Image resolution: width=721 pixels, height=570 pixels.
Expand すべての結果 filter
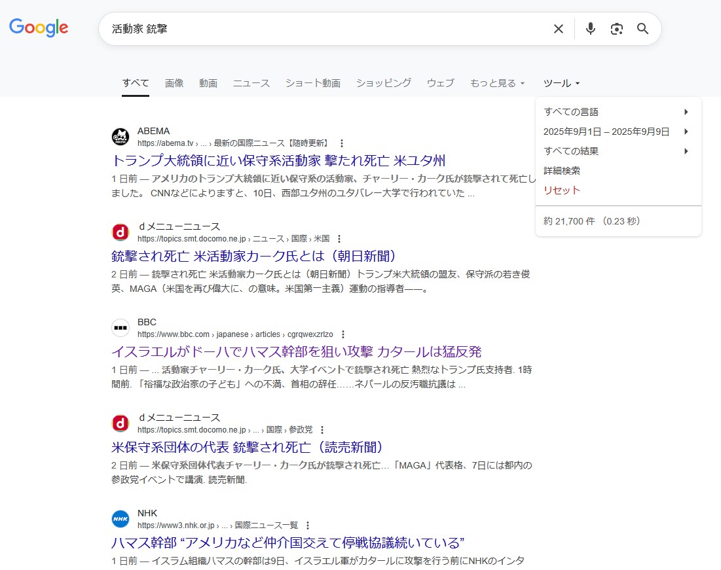click(618, 151)
